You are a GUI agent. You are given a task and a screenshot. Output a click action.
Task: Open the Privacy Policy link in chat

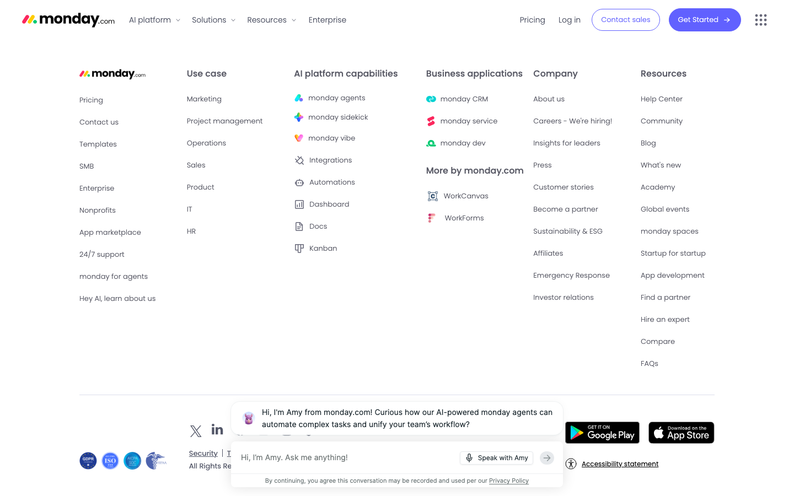[x=509, y=481]
